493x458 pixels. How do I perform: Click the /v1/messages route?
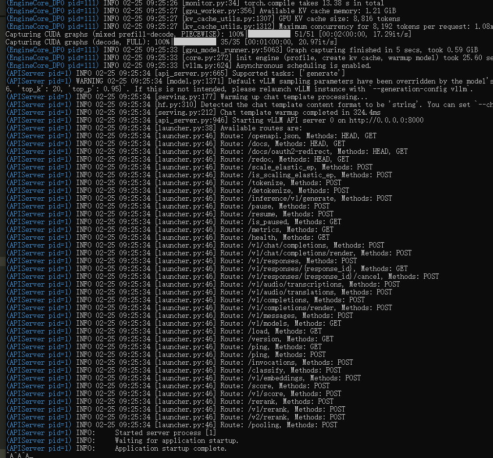(x=272, y=315)
